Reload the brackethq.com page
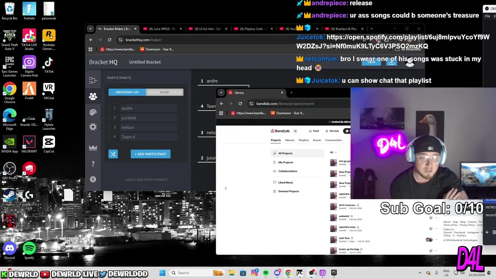 [109, 40]
